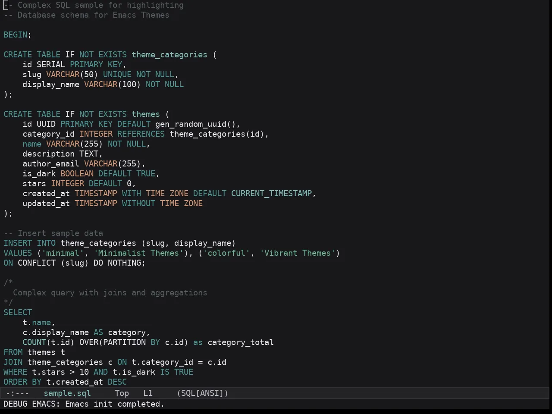Screen dimensions: 552x414
Task: Click 'name VARCHAR(255) NOT NULL' line
Action: point(86,144)
